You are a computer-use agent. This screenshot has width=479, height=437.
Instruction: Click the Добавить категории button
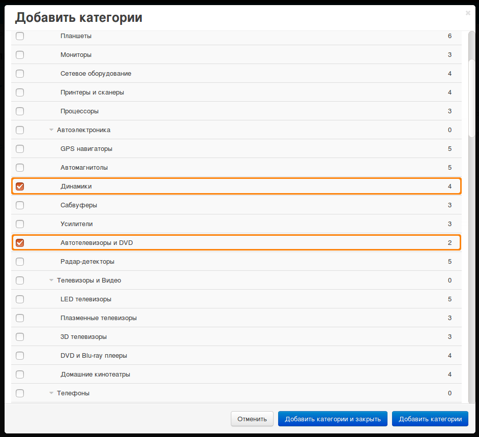point(430,419)
